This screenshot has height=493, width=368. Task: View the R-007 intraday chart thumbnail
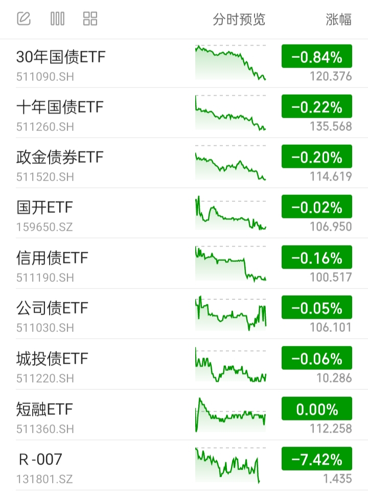tap(231, 465)
